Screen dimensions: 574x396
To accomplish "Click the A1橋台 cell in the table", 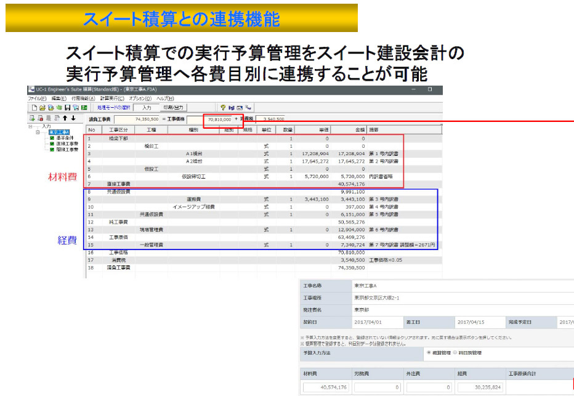I will (x=193, y=154).
